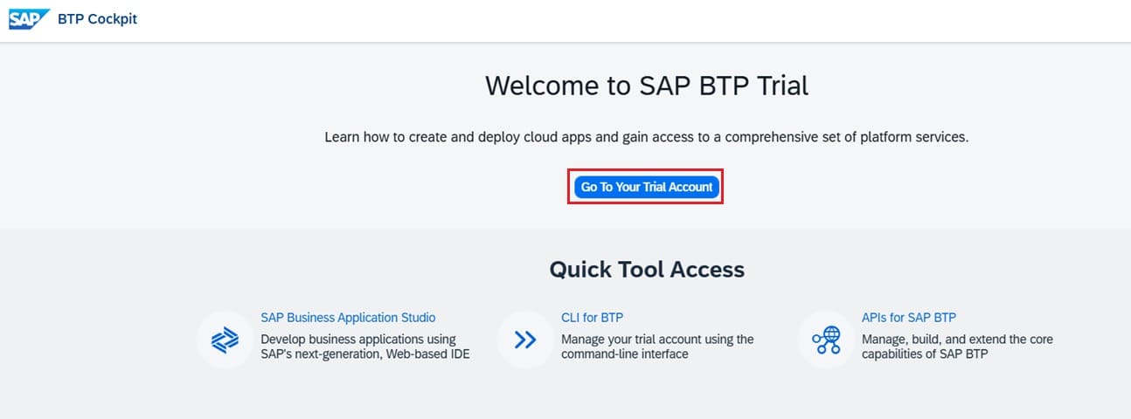Open the APIs for SAP BTP link
Image resolution: width=1131 pixels, height=419 pixels.
pyautogui.click(x=909, y=318)
